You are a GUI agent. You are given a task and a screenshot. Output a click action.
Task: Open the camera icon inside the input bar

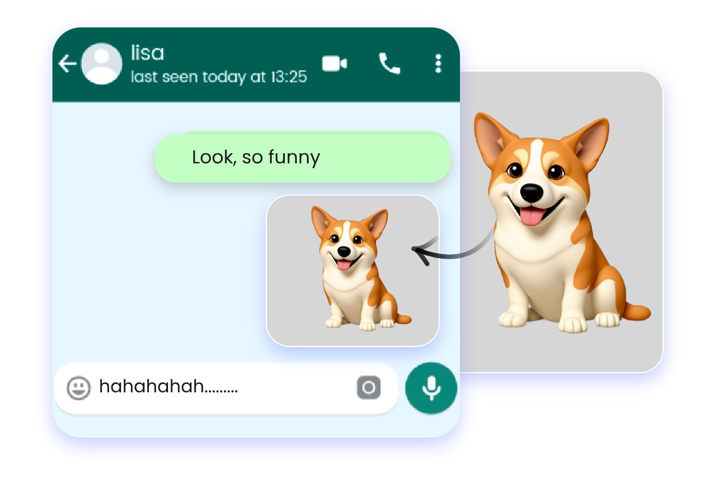368,388
